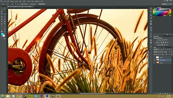173x98 pixels.
Task: Click the Add to selection option icon
Action: click(10, 4)
